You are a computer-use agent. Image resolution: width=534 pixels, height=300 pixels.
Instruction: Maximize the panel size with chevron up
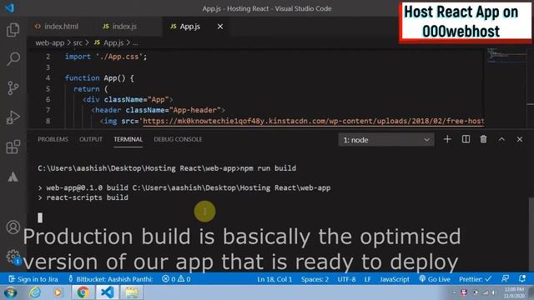pos(501,139)
